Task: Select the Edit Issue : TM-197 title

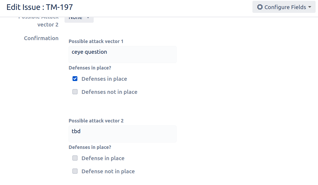Action: coord(40,7)
